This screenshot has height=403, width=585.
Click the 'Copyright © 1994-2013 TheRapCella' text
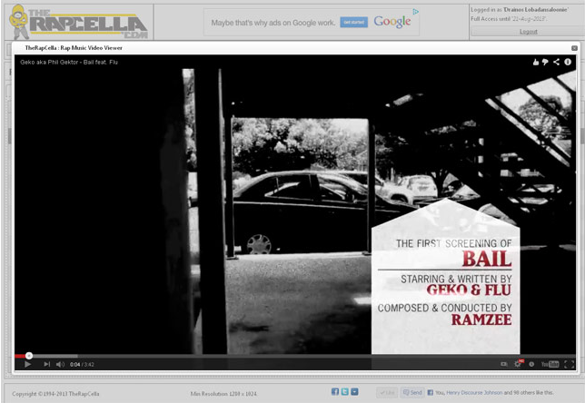[55, 394]
